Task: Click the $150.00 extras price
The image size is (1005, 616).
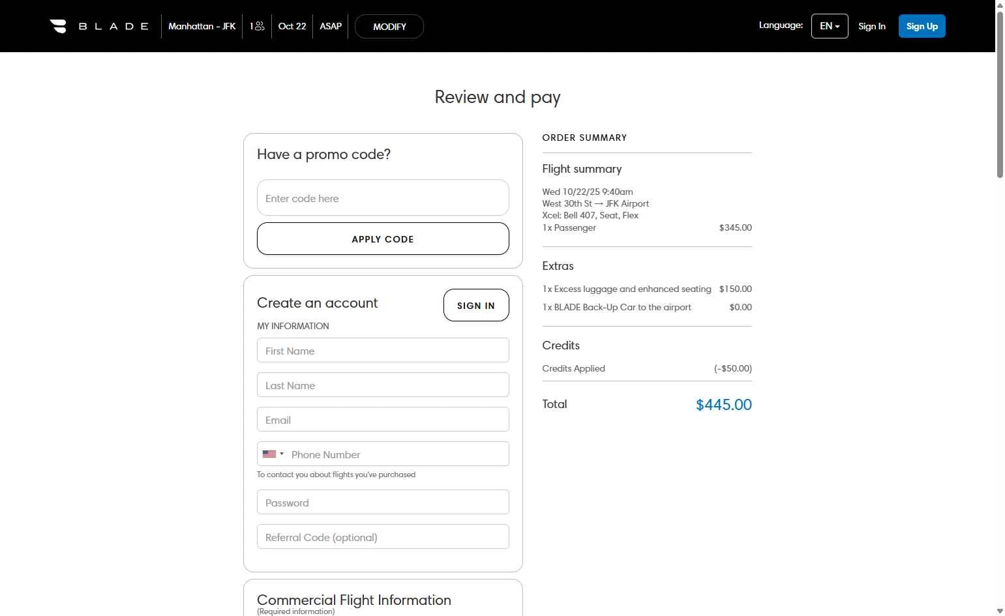Action: click(736, 289)
